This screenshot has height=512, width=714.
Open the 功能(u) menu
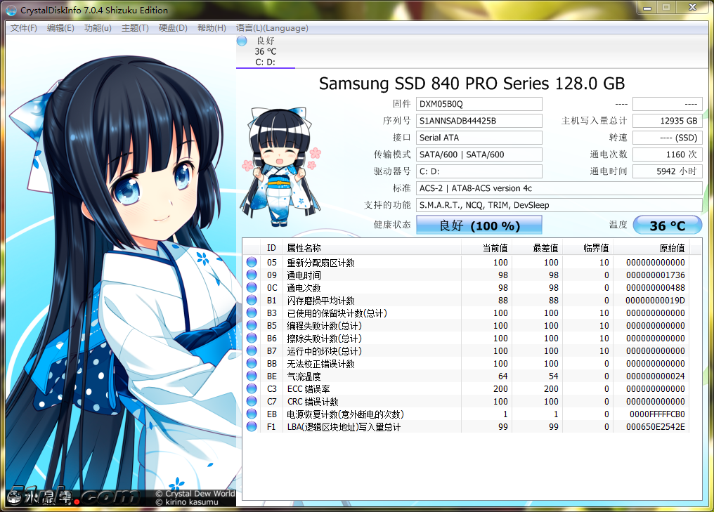[x=98, y=28]
